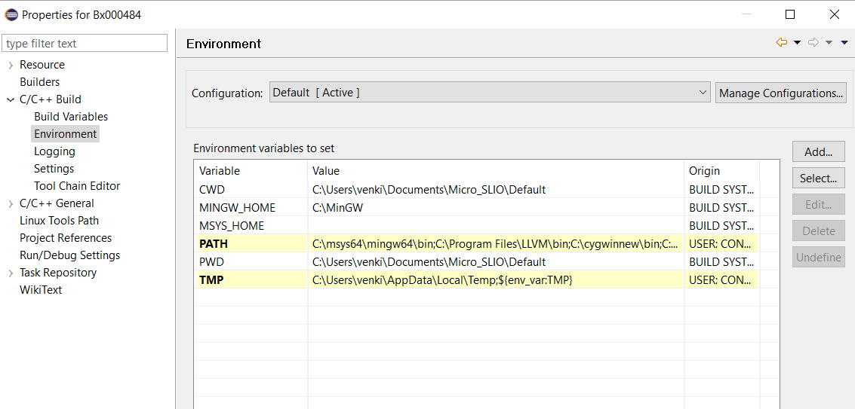The height and width of the screenshot is (409, 855).
Task: Click the forward navigation arrow icon
Action: [813, 43]
